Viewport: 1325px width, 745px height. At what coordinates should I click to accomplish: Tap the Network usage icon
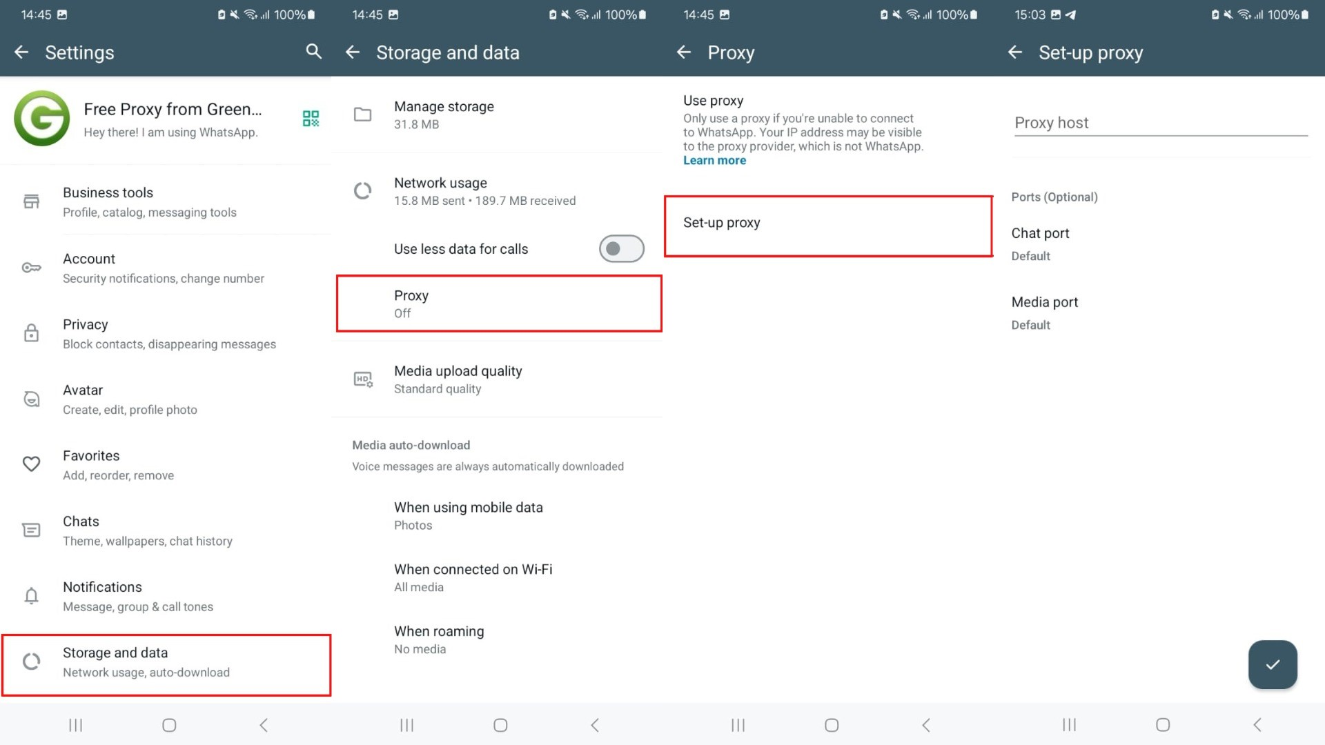click(x=363, y=191)
